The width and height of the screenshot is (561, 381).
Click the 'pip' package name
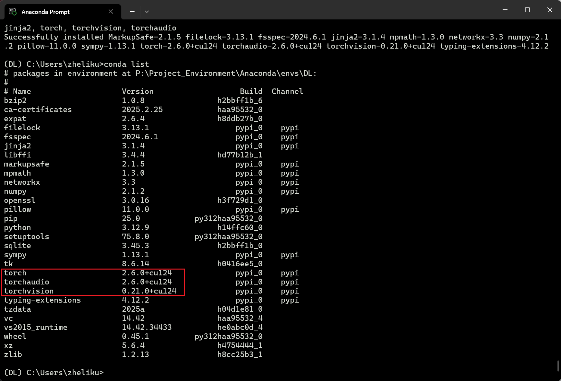click(x=11, y=219)
